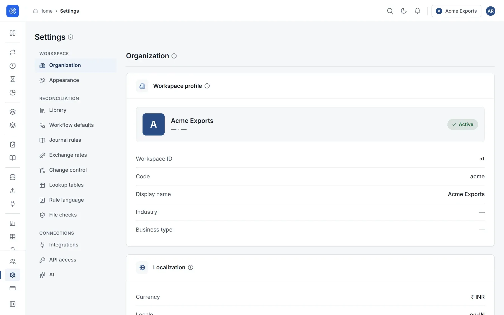Open the AR user avatar menu
Screen dimensions: 504x315
(x=491, y=11)
